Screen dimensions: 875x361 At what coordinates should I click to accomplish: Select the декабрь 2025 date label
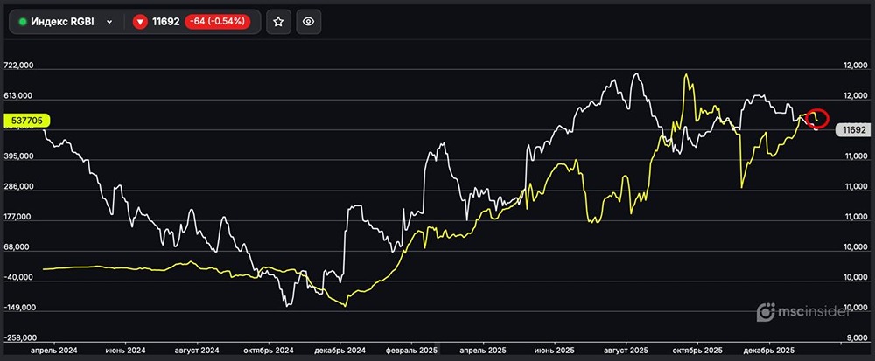point(772,351)
